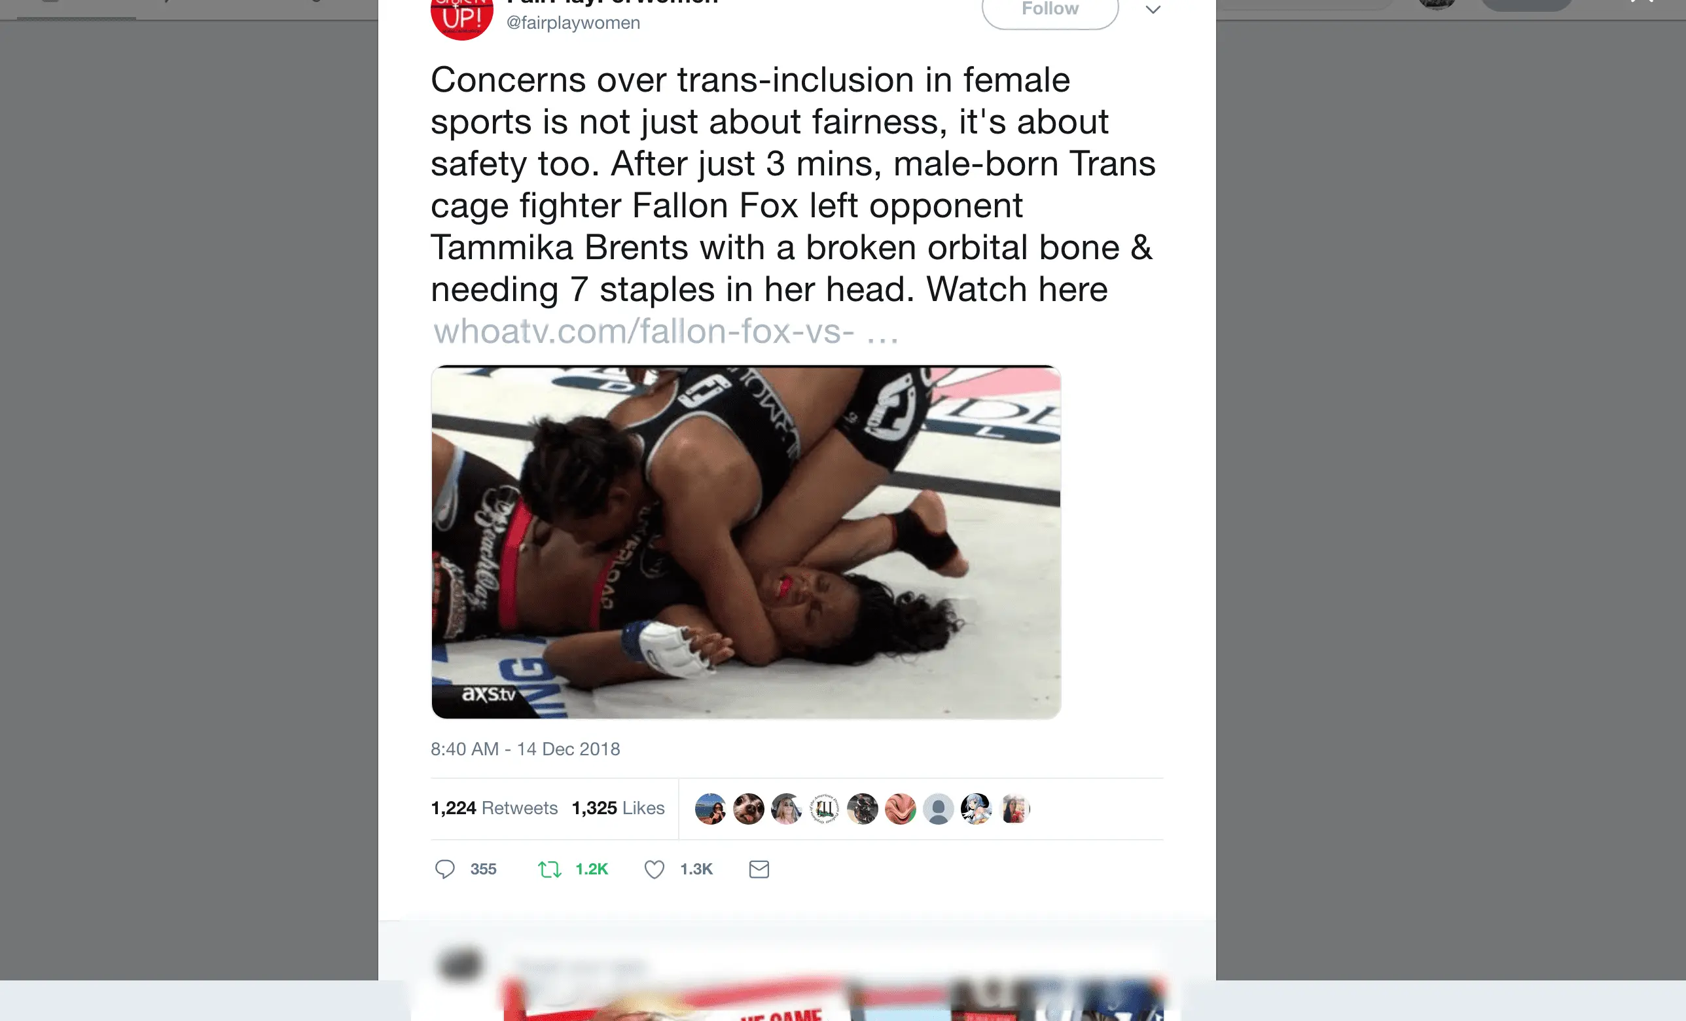Open the anime-style liker avatar

click(977, 809)
